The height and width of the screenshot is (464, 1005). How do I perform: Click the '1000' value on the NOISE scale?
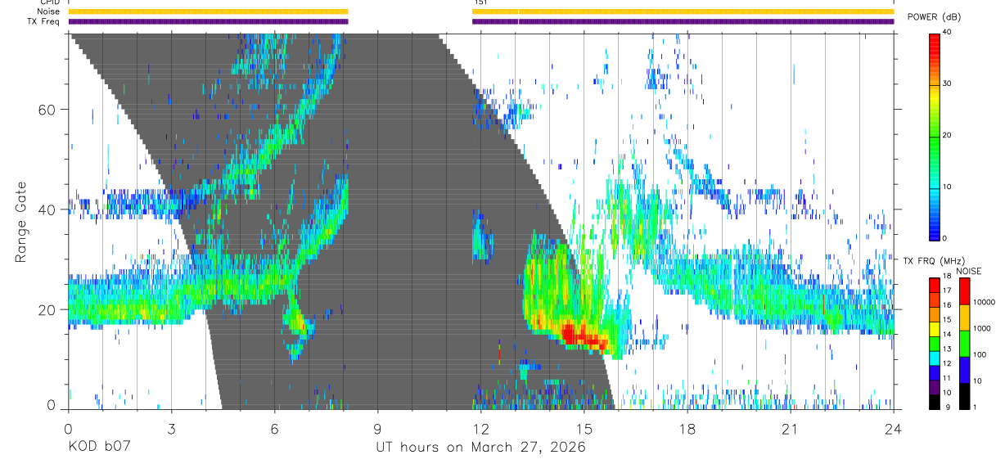coord(981,329)
